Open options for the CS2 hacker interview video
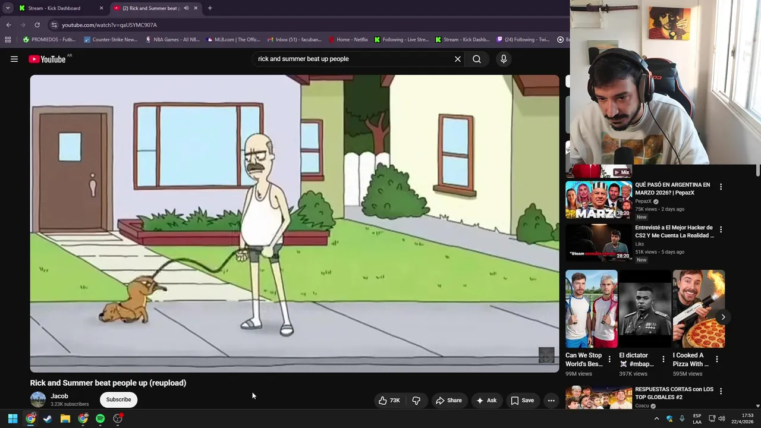Image resolution: width=761 pixels, height=428 pixels. click(x=721, y=229)
